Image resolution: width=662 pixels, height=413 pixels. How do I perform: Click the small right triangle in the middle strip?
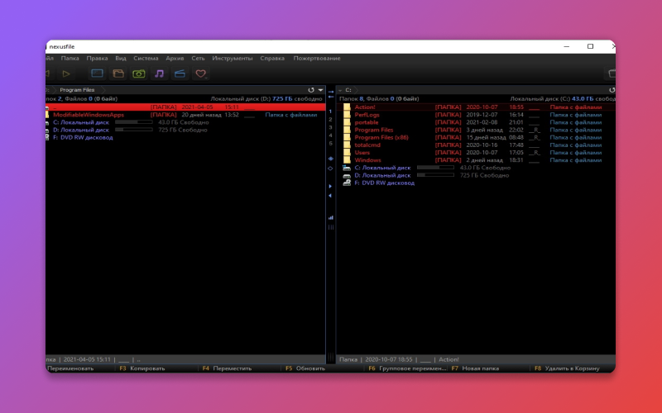coord(330,186)
